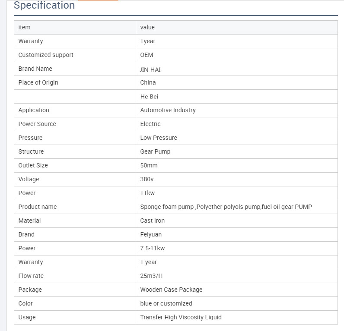Click the 'He Bei' value cell
This screenshot has height=331, width=344.
(237, 96)
